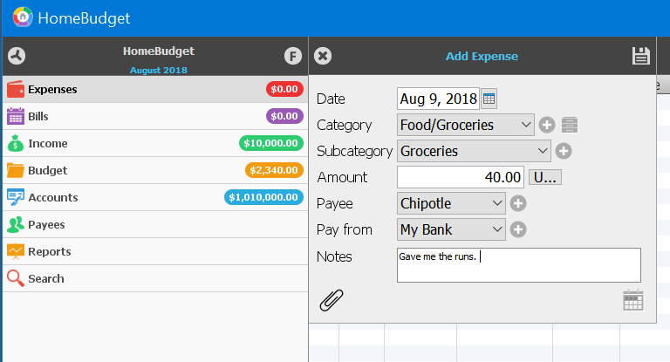Open the Pay from dropdown
This screenshot has width=670, height=362.
(x=451, y=229)
